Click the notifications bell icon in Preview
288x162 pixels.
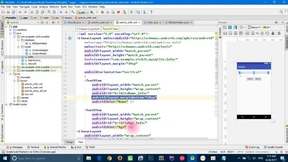279,33
